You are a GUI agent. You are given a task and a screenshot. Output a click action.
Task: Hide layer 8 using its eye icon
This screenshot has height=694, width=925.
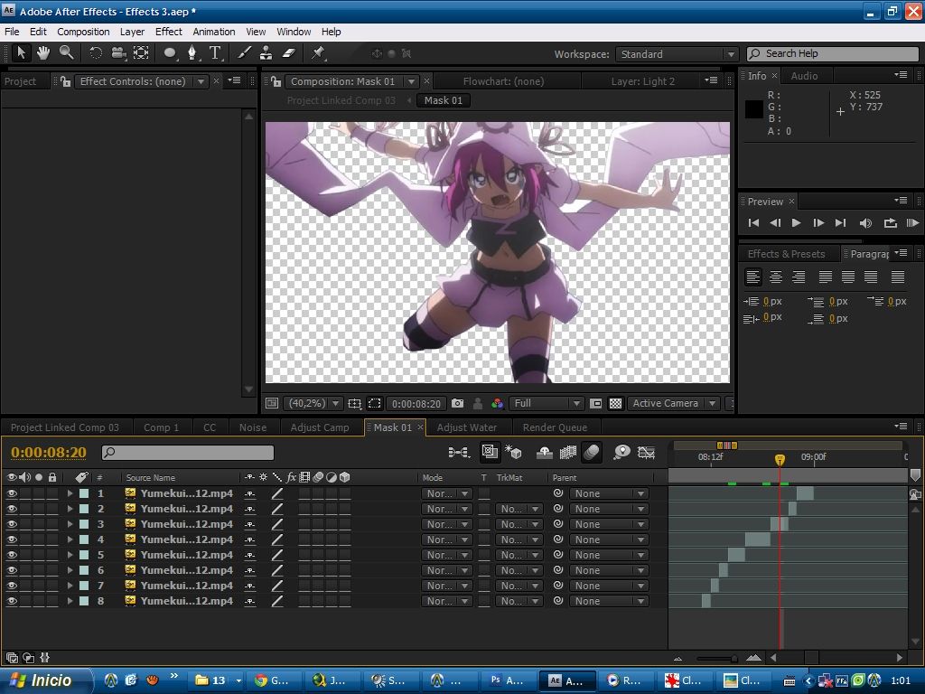pos(11,601)
